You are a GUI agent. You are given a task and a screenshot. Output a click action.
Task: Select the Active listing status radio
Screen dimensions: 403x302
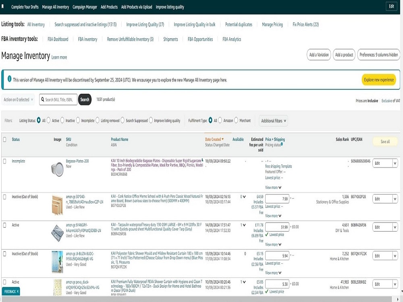tap(49, 120)
